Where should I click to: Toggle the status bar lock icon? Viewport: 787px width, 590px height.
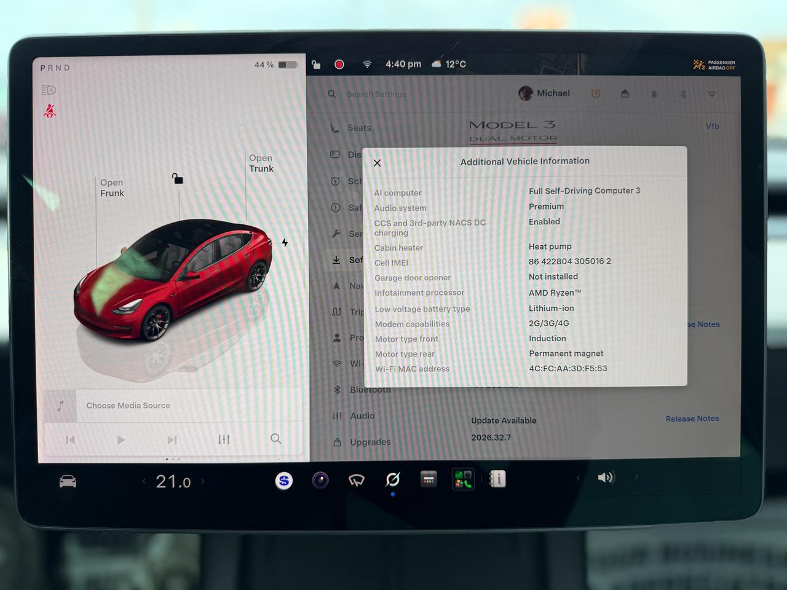tap(316, 64)
